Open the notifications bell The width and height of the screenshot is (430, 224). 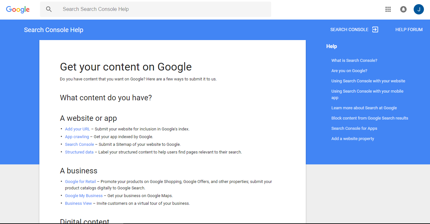point(403,9)
